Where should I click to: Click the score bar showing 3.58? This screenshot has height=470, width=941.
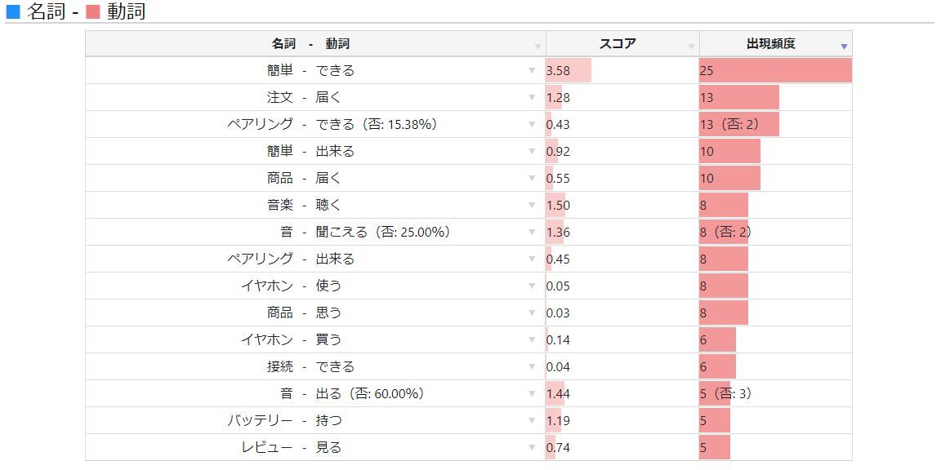coord(569,71)
